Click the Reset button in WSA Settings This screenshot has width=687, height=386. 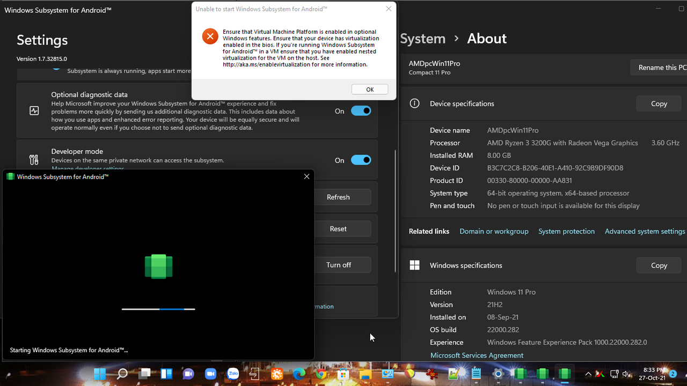point(342,228)
